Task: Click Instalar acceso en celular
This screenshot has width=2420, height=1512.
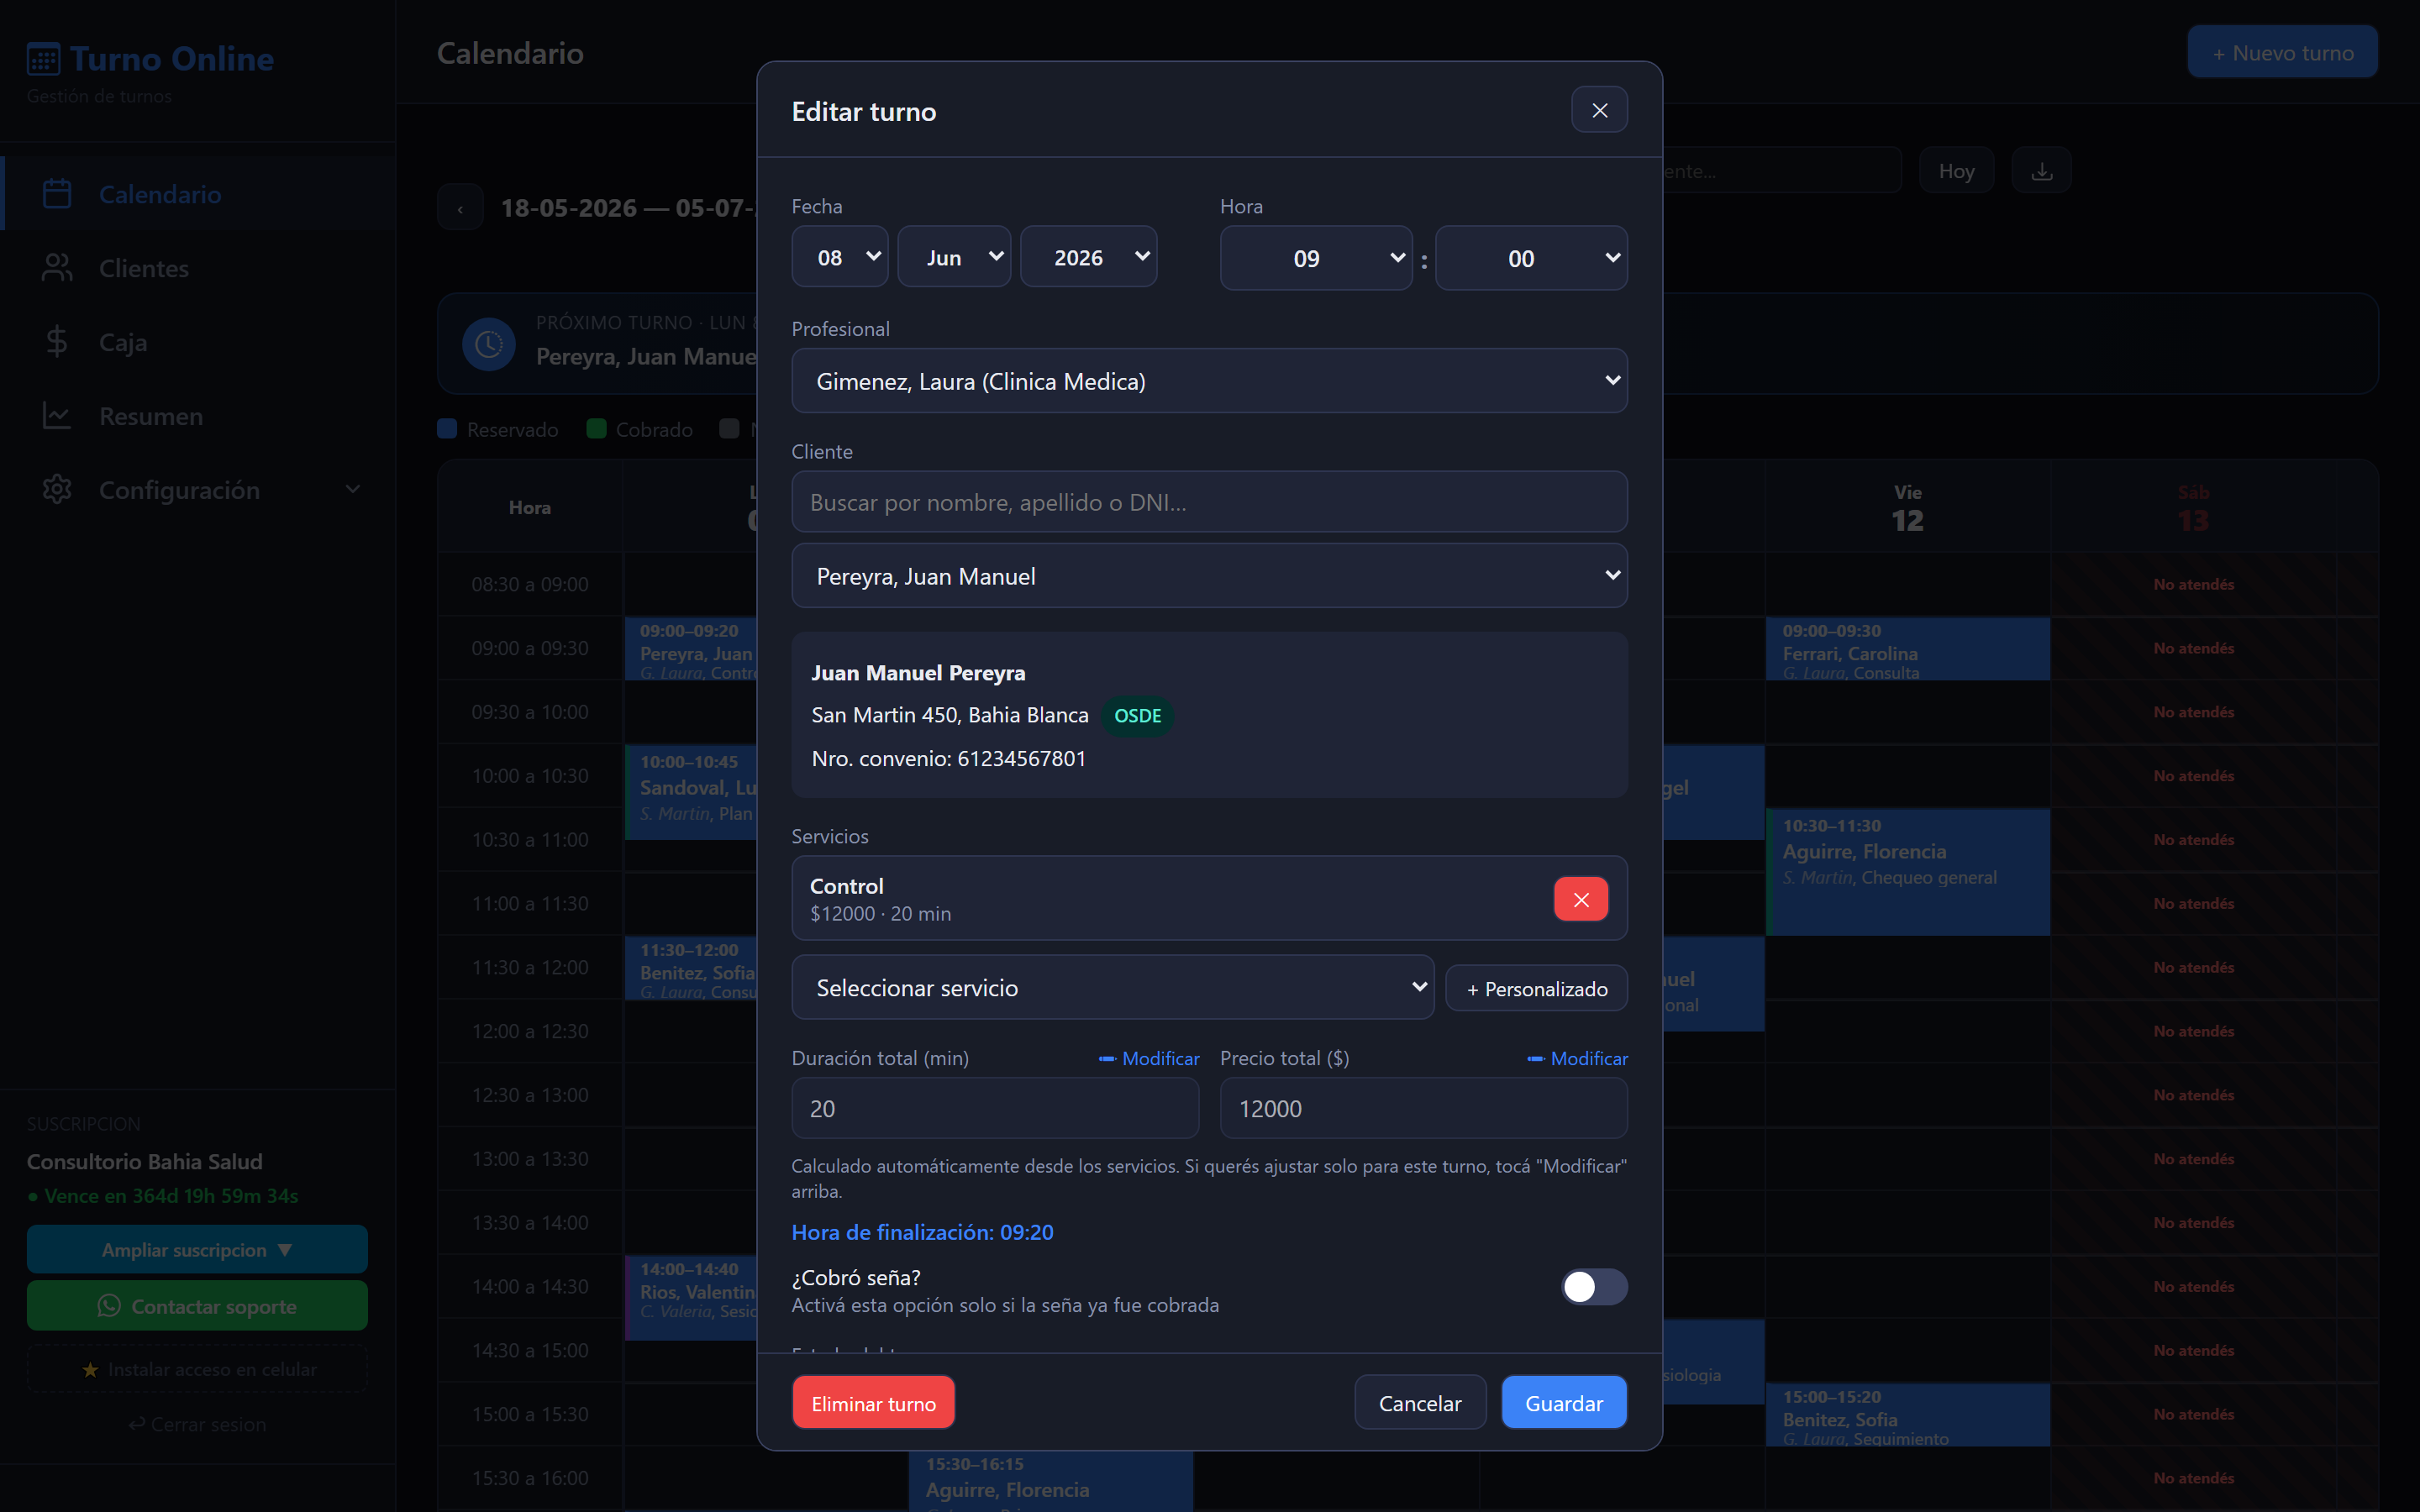Action: point(197,1369)
